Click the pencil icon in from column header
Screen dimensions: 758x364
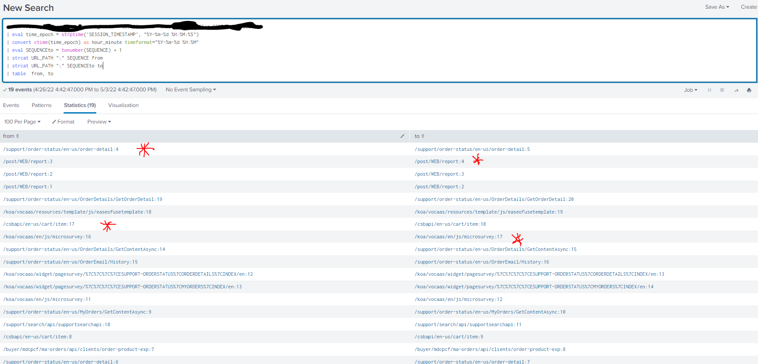[x=403, y=136]
